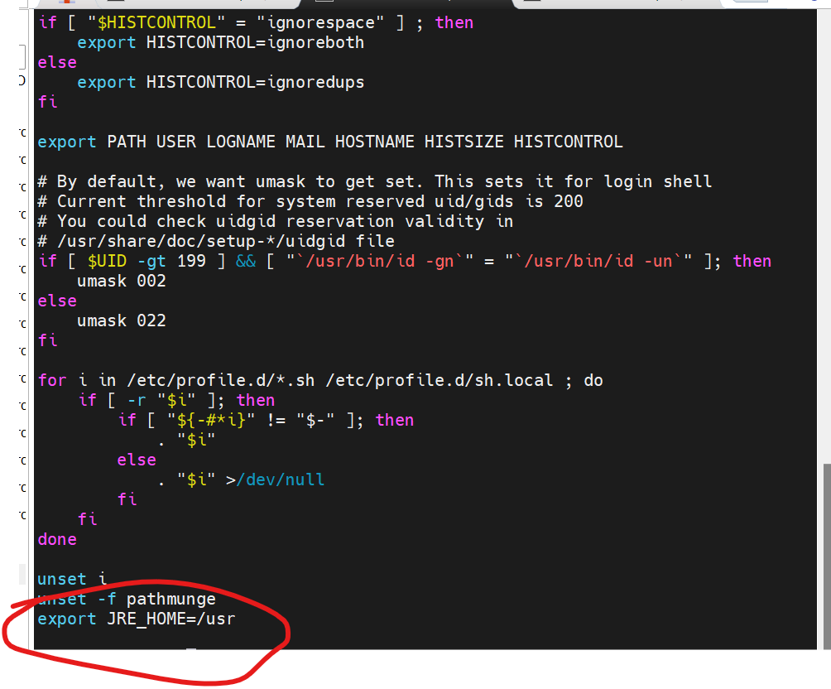Image resolution: width=831 pixels, height=689 pixels.
Task: Click the word 'PATH' in export line
Action: pyautogui.click(x=127, y=142)
